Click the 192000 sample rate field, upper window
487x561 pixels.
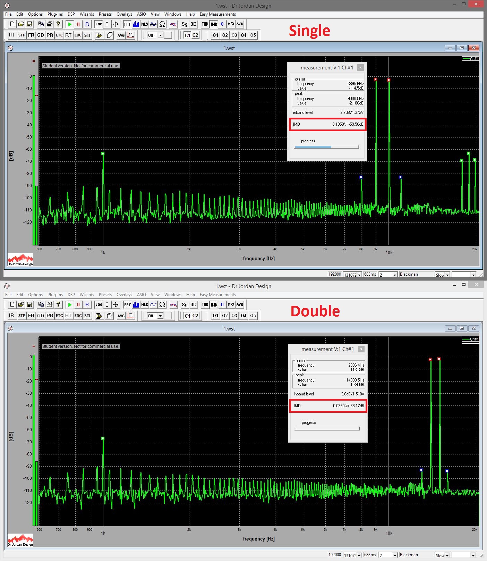[334, 274]
